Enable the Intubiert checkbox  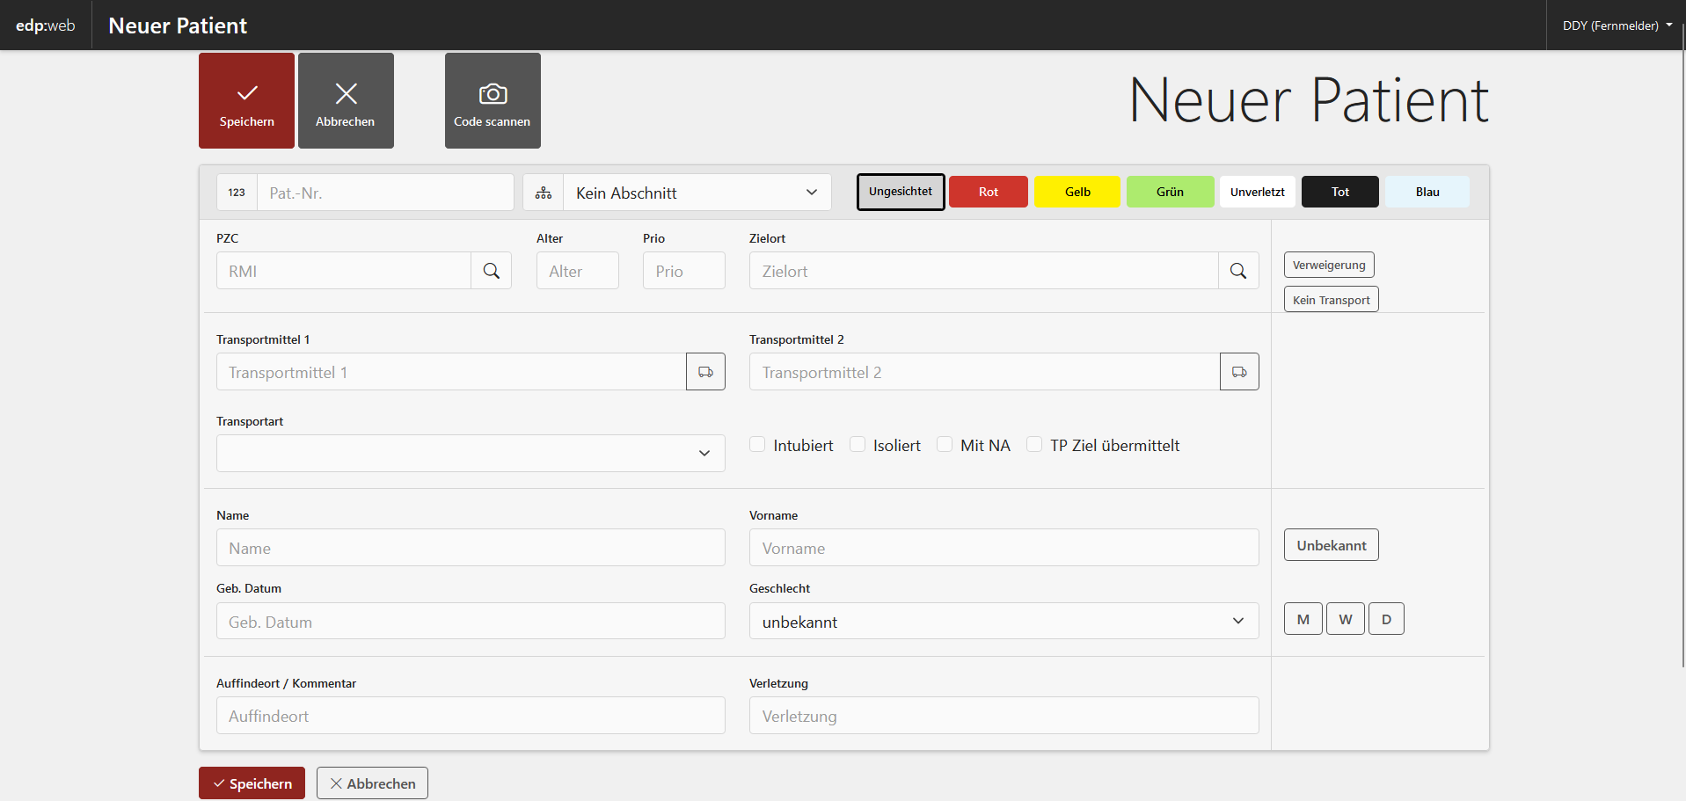pyautogui.click(x=757, y=445)
